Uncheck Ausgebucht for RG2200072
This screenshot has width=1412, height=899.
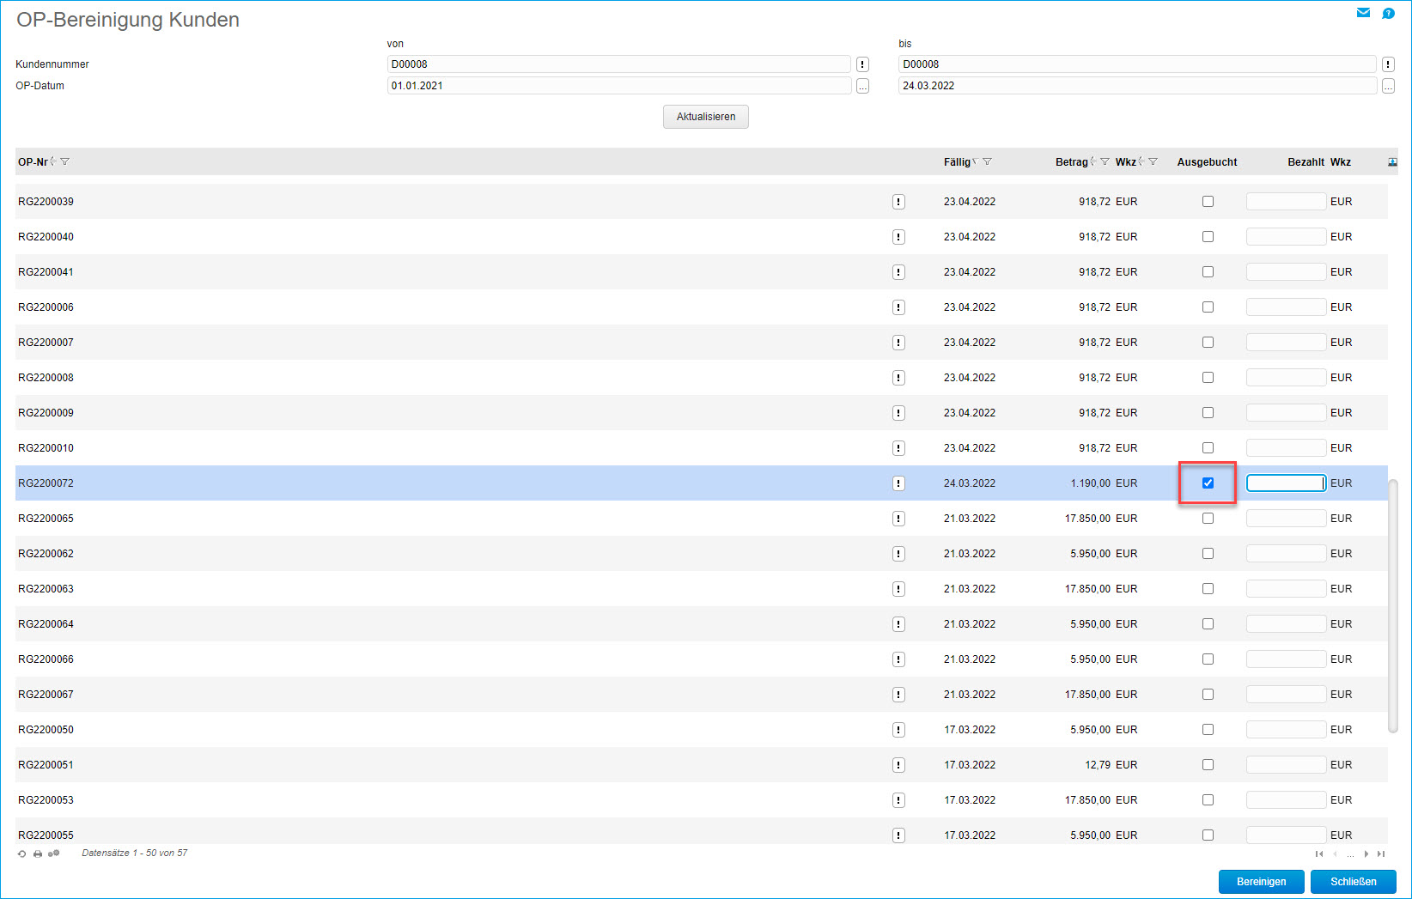click(1208, 483)
